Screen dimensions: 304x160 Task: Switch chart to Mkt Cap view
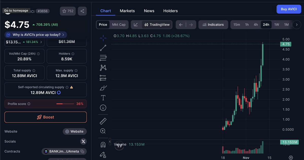(119, 25)
